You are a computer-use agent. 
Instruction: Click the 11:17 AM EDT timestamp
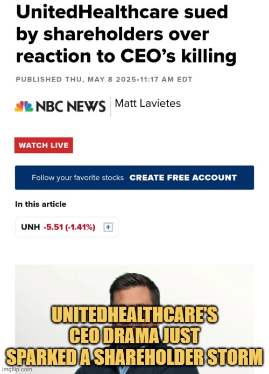coord(166,79)
